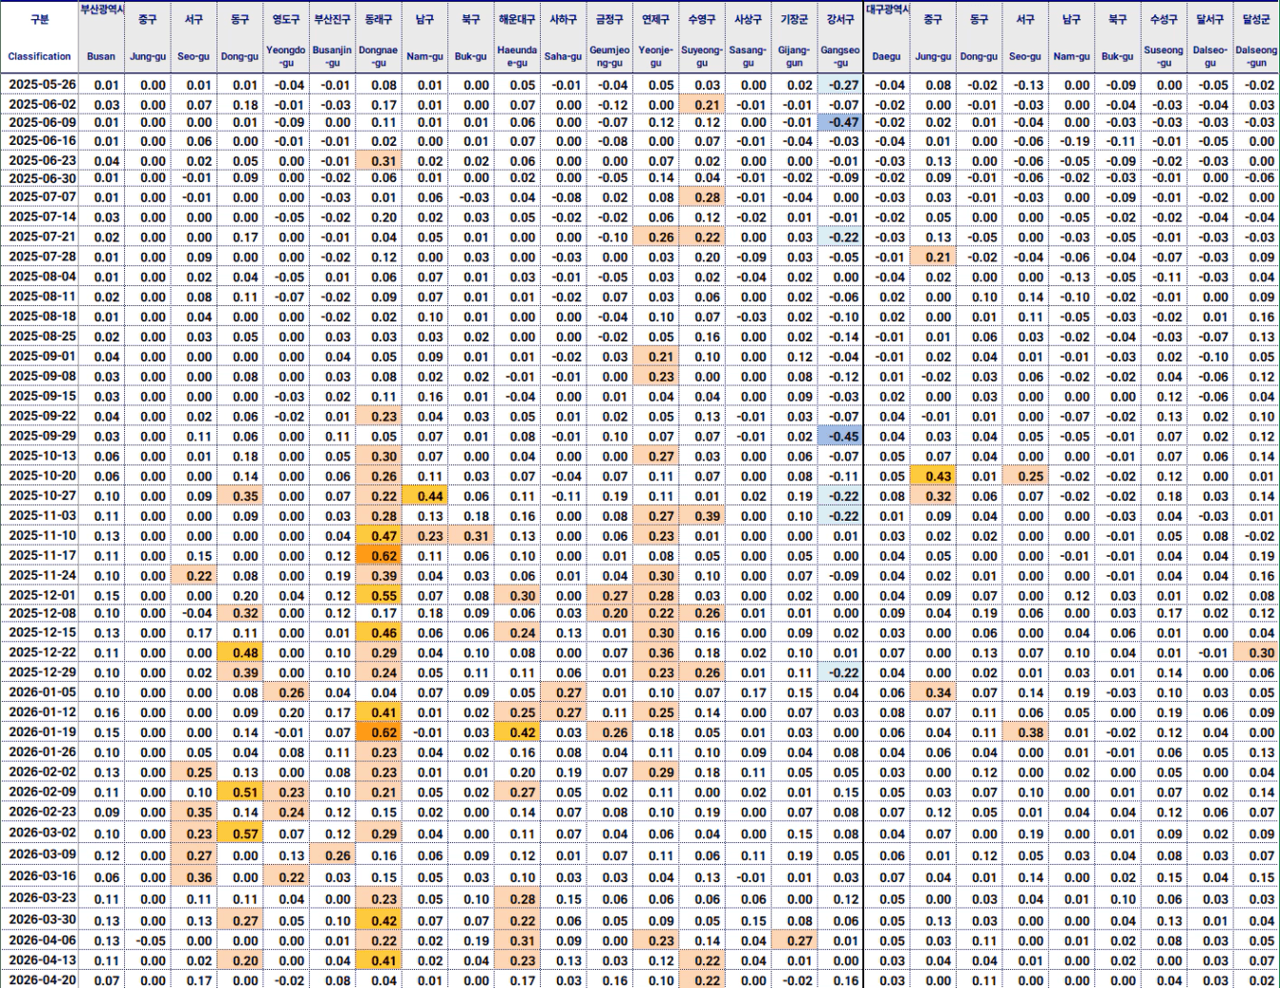The image size is (1280, 988).
Task: Select Geumjeong-gu value 0.27 for 2025-12-01
Action: coord(608,594)
